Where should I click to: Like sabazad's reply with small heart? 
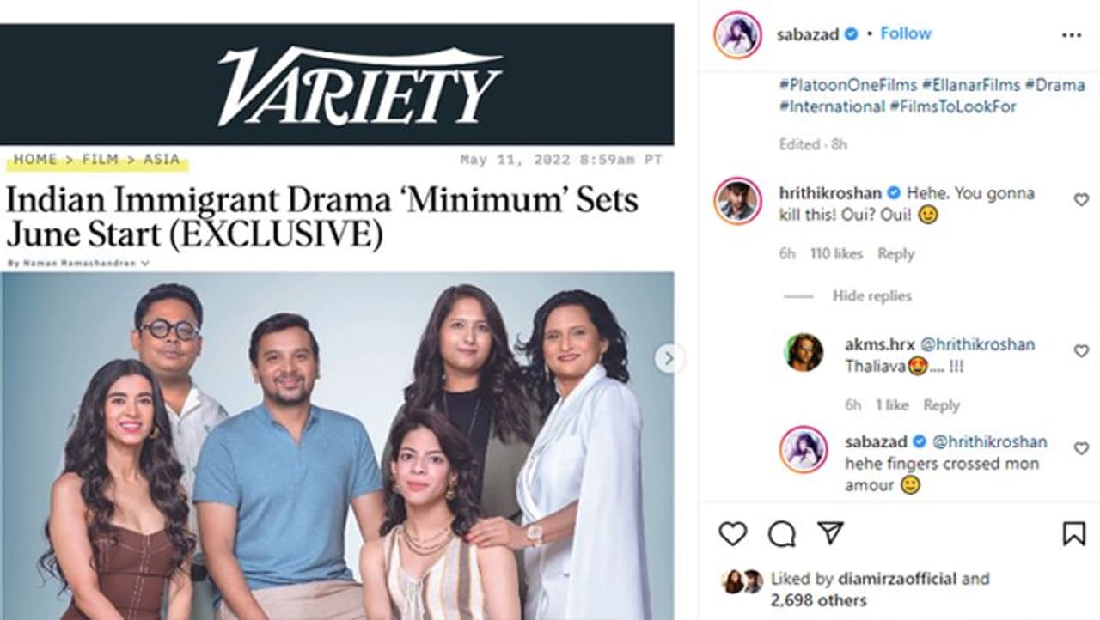(x=1080, y=448)
